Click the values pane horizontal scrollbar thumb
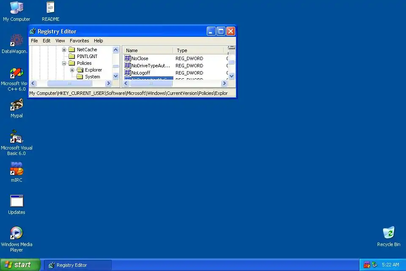Image resolution: width=406 pixels, height=271 pixels. [151, 83]
